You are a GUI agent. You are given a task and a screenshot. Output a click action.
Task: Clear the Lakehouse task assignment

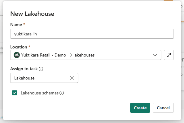pyautogui.click(x=72, y=78)
